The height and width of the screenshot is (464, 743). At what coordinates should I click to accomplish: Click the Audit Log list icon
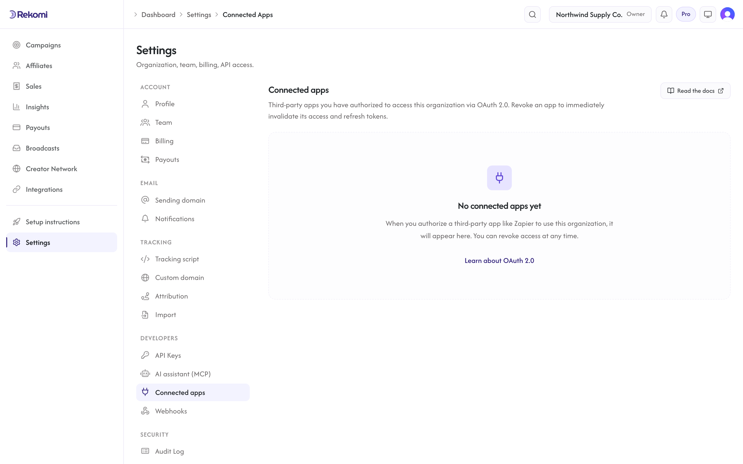tap(145, 451)
